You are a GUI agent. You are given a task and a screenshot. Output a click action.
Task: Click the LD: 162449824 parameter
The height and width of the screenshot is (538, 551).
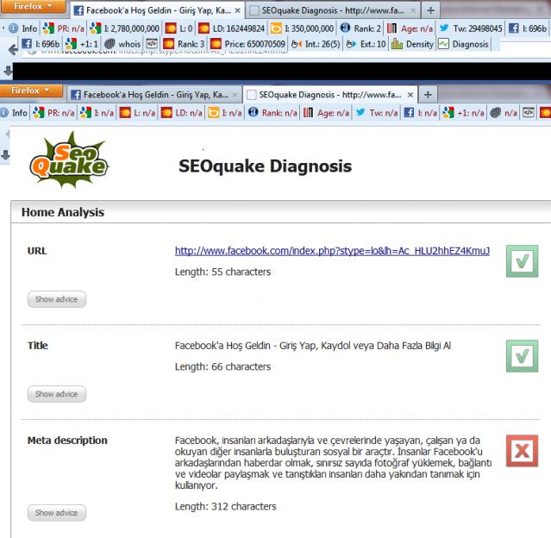click(232, 28)
